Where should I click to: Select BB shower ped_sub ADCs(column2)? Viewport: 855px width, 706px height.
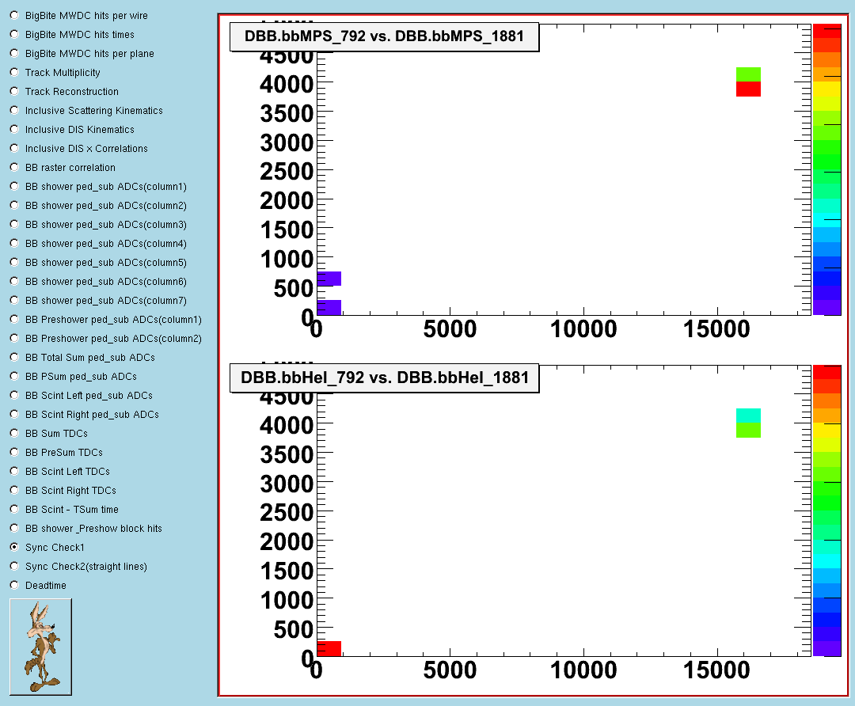pos(15,206)
